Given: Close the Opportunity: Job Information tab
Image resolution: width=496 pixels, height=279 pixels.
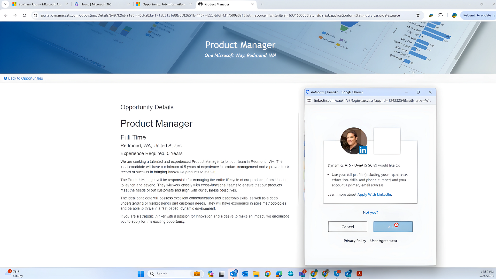Looking at the screenshot, I should (x=190, y=4).
